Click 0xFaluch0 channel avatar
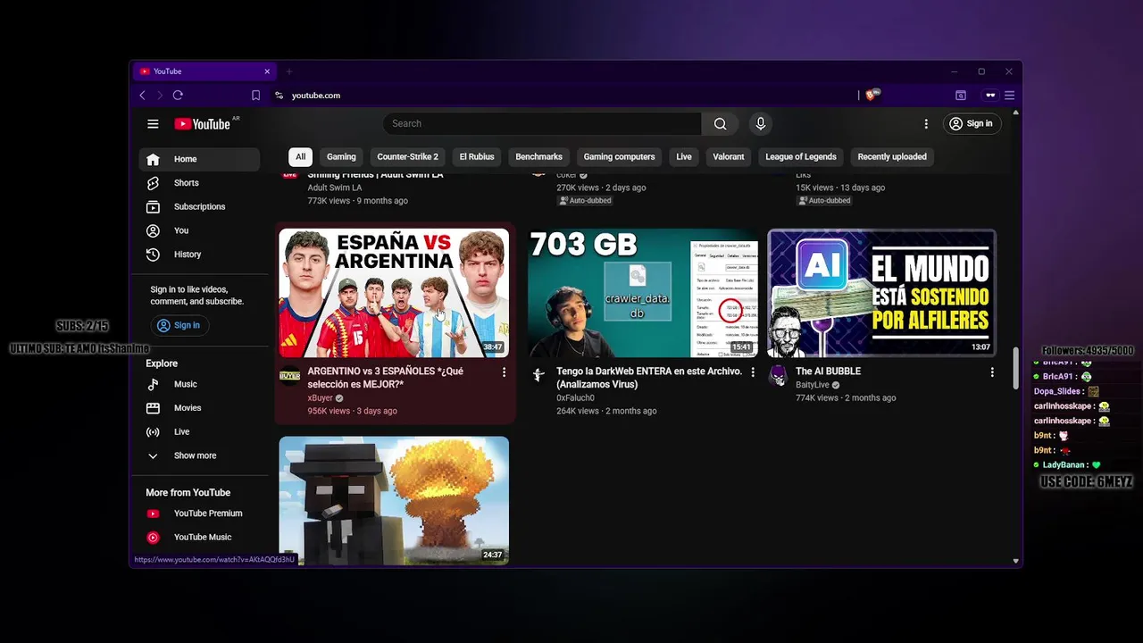The width and height of the screenshot is (1143, 643). tap(538, 376)
